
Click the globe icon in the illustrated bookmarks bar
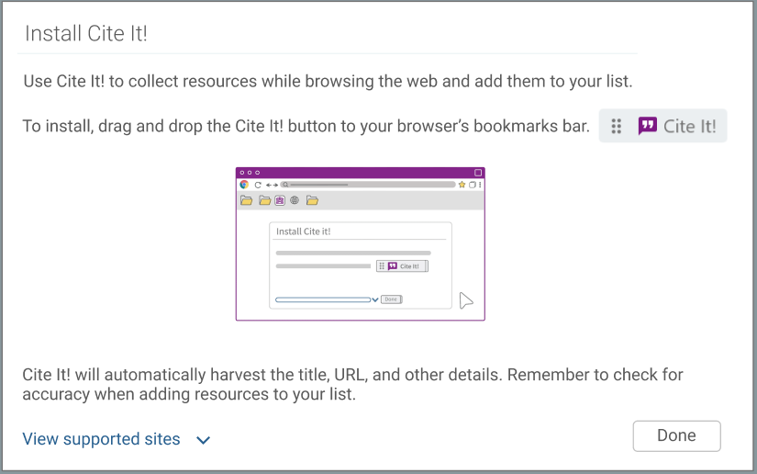click(x=295, y=200)
